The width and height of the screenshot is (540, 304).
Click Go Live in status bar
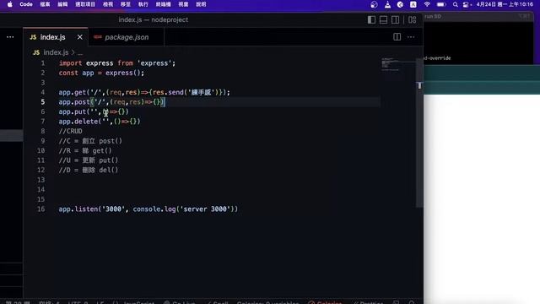[x=180, y=302]
